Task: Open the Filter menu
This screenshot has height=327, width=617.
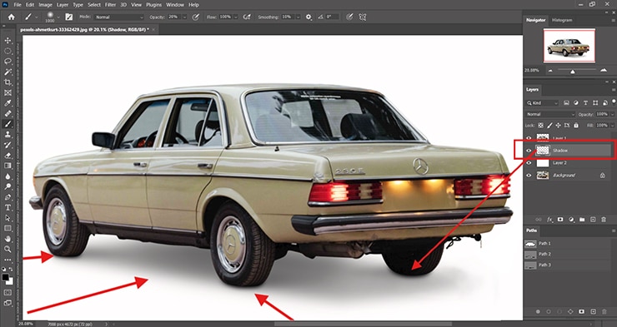Action: pos(110,5)
